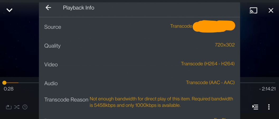Viewport: 279px width, 119px height.
Task: Select the Video Transcode (H264 - H264) entry
Action: coord(208,63)
